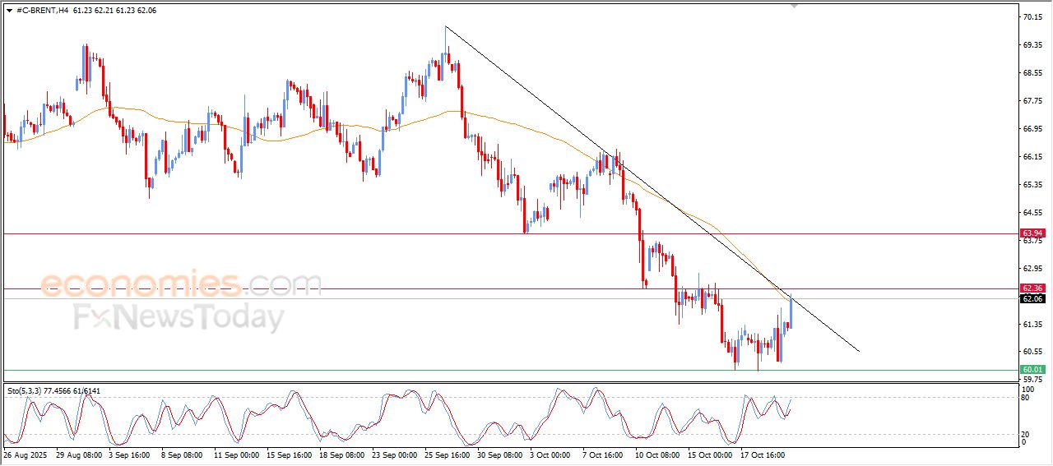Click the black 62.06 current price tag
The width and height of the screenshot is (1053, 466).
point(1032,299)
